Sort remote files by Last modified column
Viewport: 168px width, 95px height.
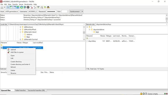coord(117,36)
